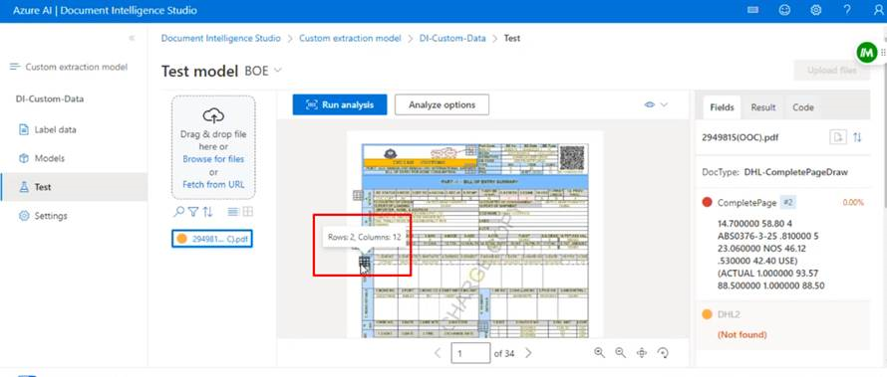888x378 pixels.
Task: Switch to the Code tab
Action: coord(803,107)
